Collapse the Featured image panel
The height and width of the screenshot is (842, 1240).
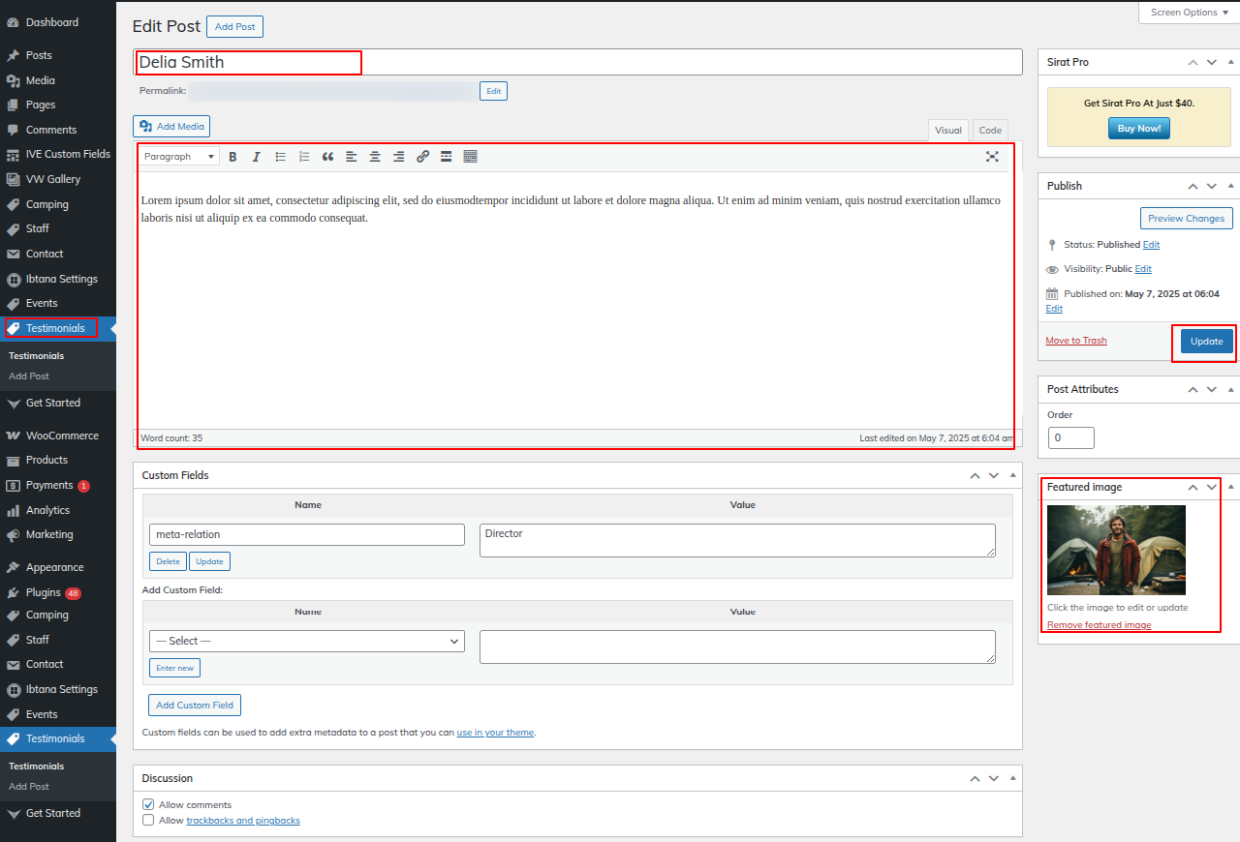pos(1230,487)
